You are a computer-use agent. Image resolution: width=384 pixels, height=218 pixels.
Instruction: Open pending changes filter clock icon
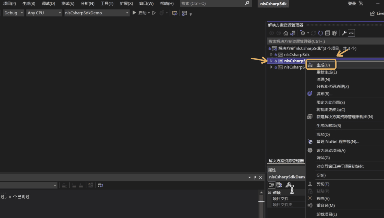303,33
